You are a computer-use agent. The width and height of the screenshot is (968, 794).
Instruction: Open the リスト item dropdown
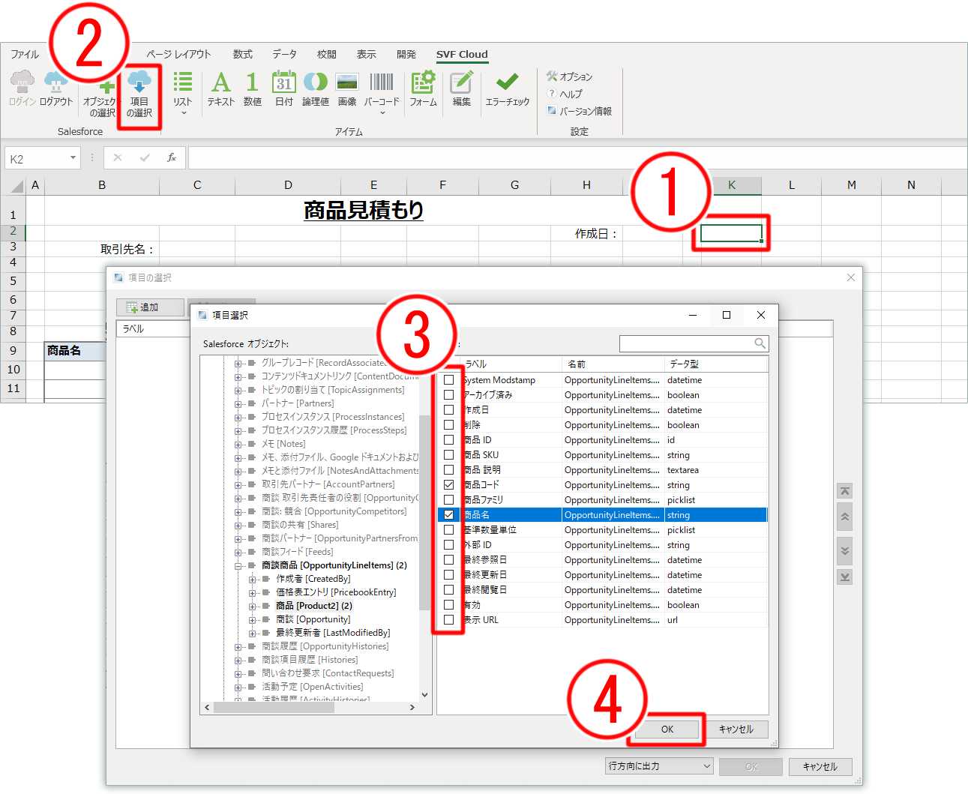click(x=183, y=93)
